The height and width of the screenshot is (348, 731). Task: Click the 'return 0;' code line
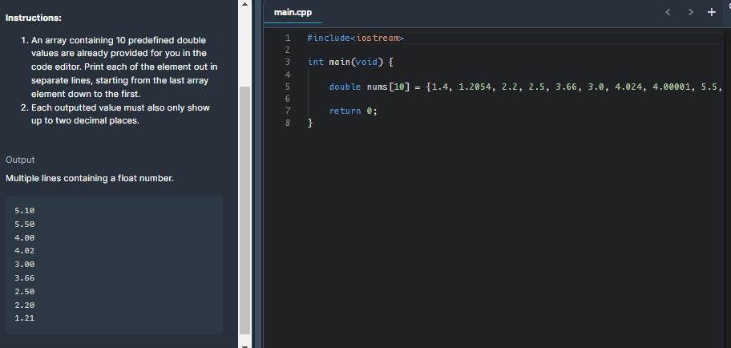tap(353, 111)
